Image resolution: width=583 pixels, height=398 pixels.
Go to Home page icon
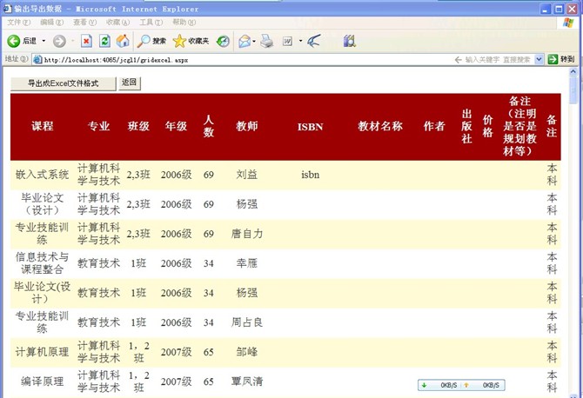(123, 41)
